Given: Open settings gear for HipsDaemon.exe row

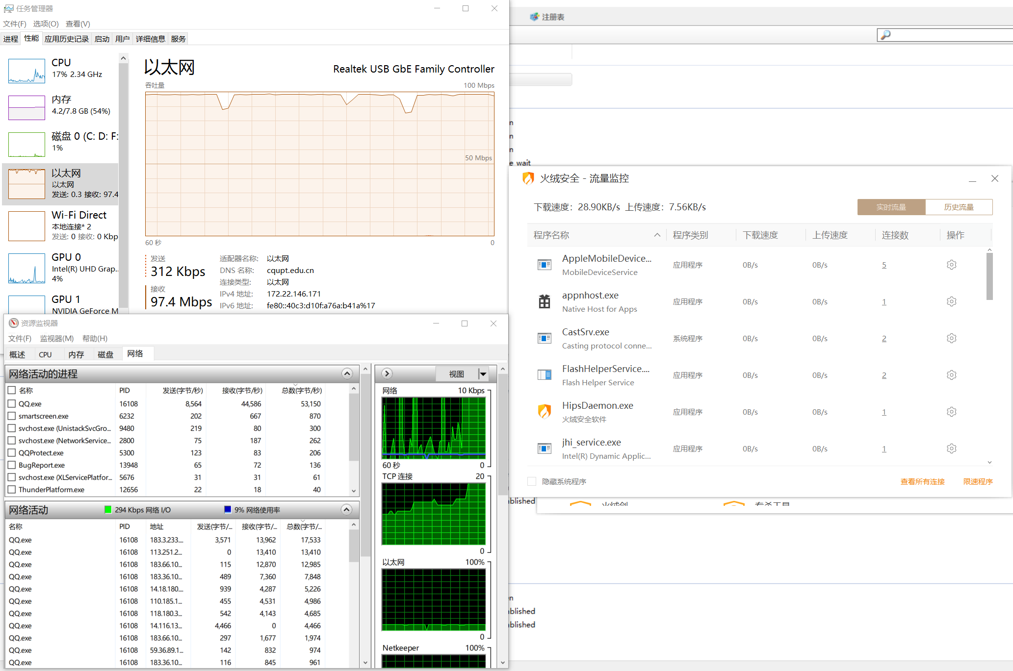Looking at the screenshot, I should tap(951, 412).
